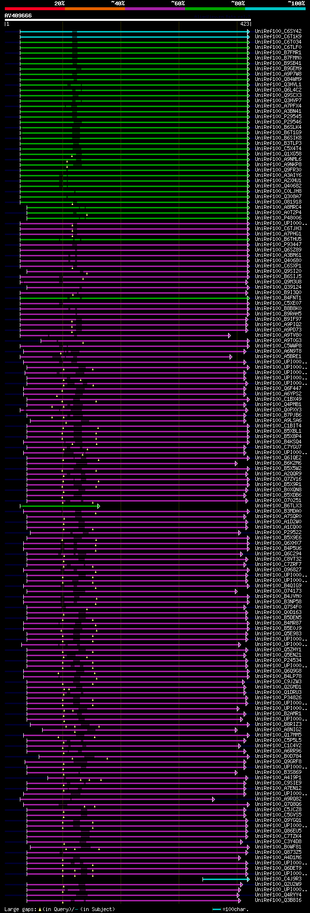Image resolution: width=310 pixels, height=913 pixels.
Task: Select the cyan alignment bar for UniRef100_C6SY42
Action: [x=135, y=31]
